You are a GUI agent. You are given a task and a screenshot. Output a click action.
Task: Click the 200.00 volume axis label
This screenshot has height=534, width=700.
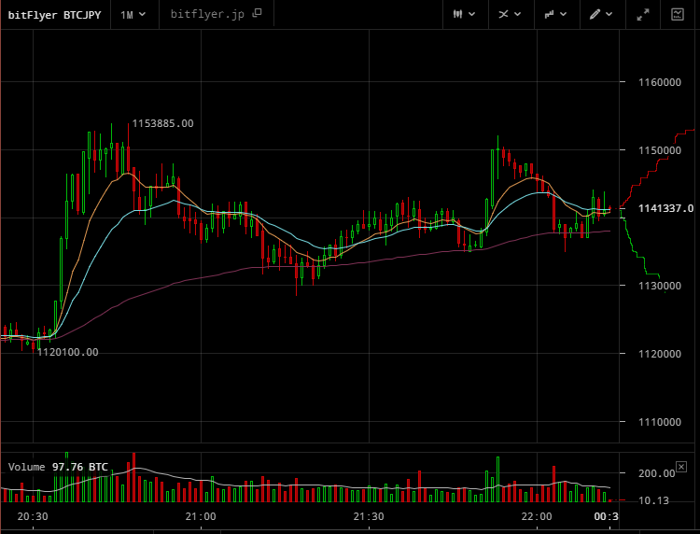[657, 473]
